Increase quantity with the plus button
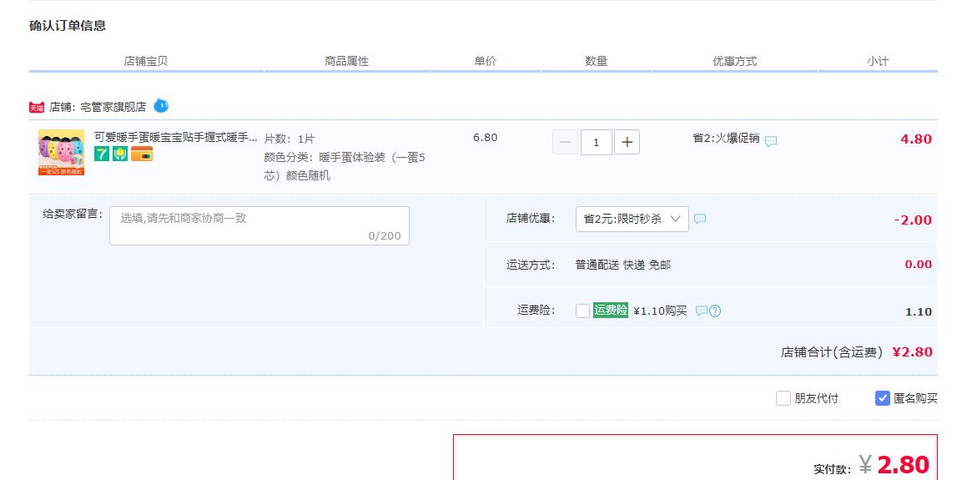The width and height of the screenshot is (962, 480). coord(627,143)
